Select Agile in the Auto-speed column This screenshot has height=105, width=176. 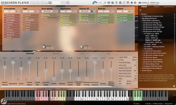pos(50,17)
